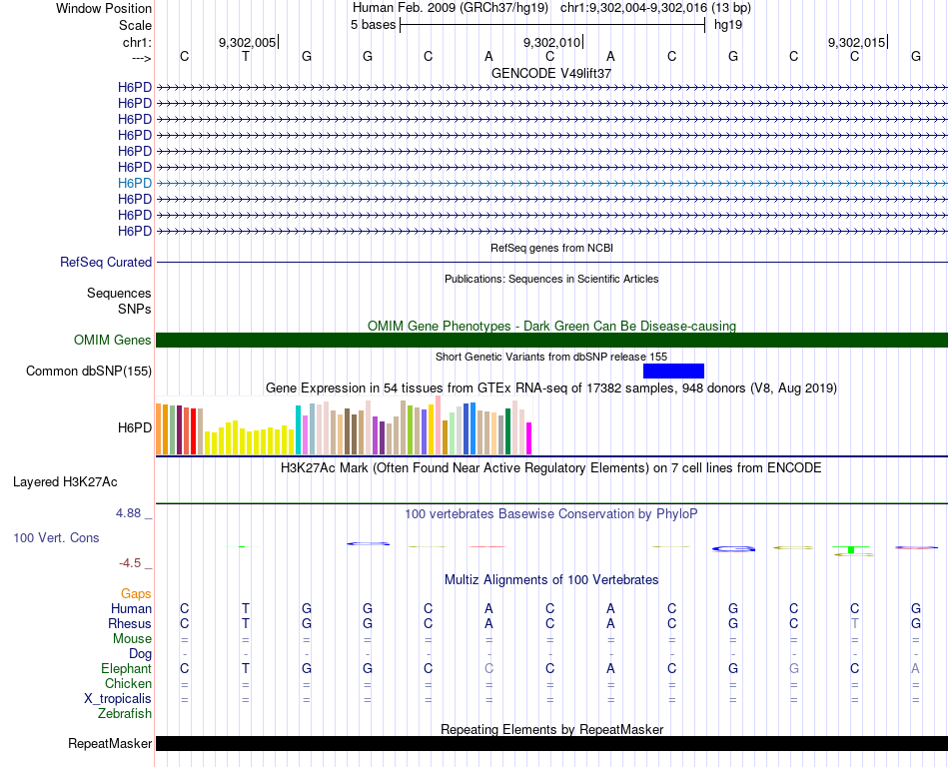Click the dark green OMIM Genes bar
The width and height of the screenshot is (949, 767).
coord(551,341)
